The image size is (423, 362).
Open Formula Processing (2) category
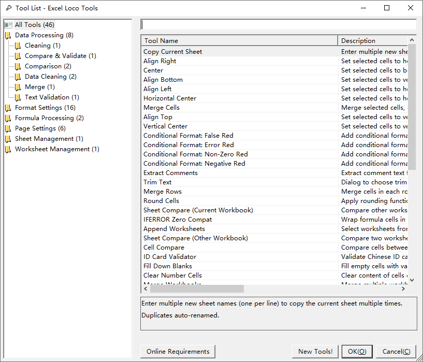(x=49, y=118)
